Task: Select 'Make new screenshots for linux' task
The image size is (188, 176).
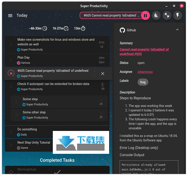Action: pos(57,44)
